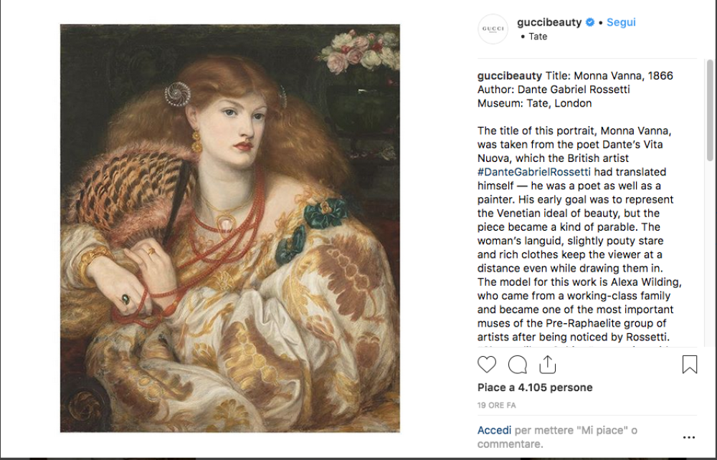
Task: Open comments via the speech bubble icon
Action: 517,365
